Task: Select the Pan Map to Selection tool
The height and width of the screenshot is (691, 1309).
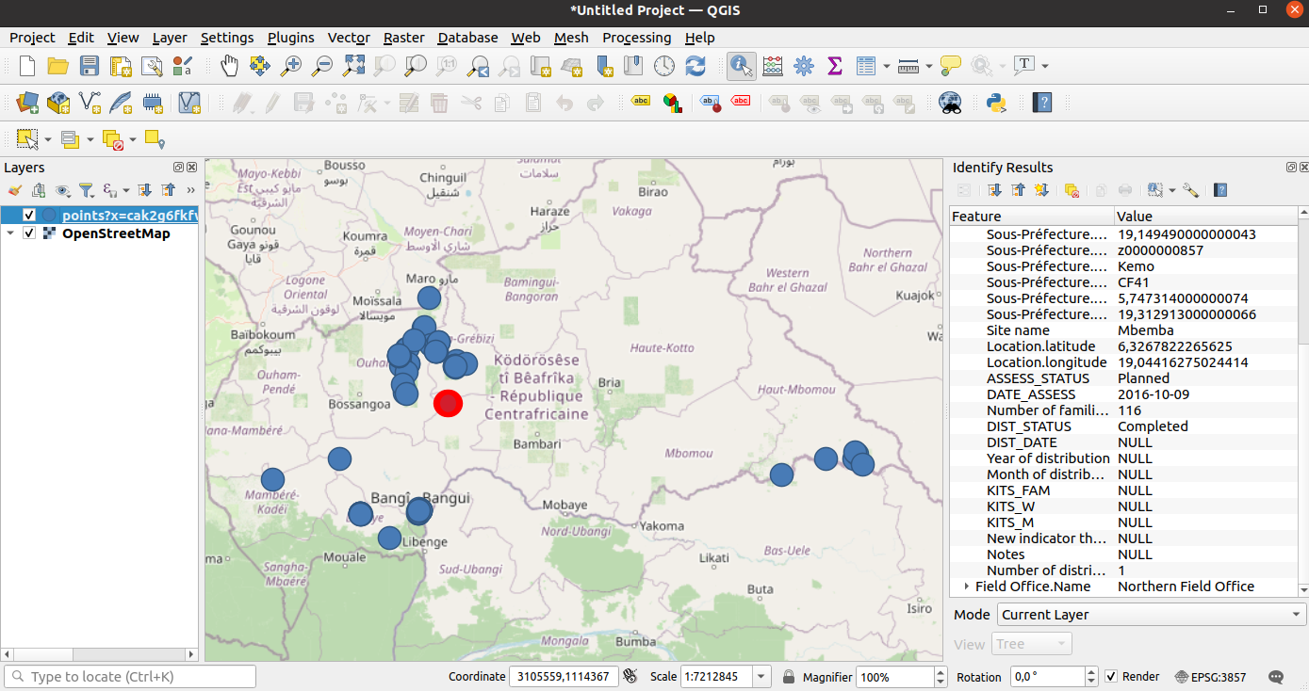Action: click(260, 66)
